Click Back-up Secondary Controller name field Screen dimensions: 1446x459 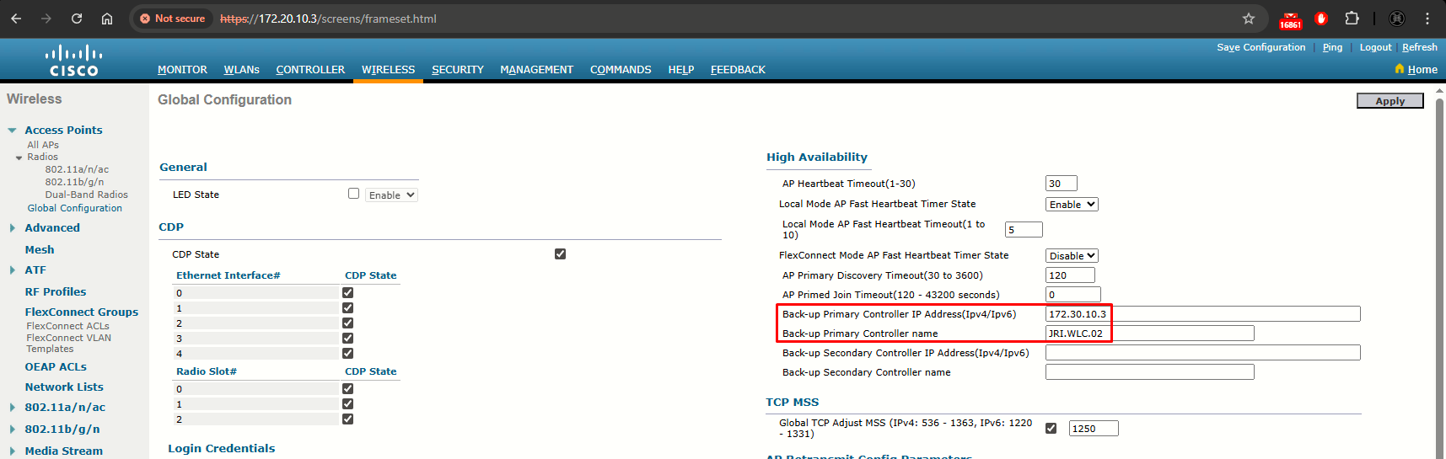pos(1149,372)
